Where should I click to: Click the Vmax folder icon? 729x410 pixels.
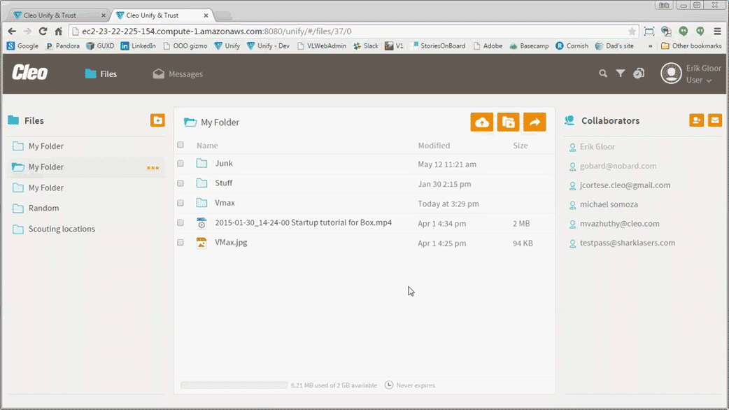(201, 203)
